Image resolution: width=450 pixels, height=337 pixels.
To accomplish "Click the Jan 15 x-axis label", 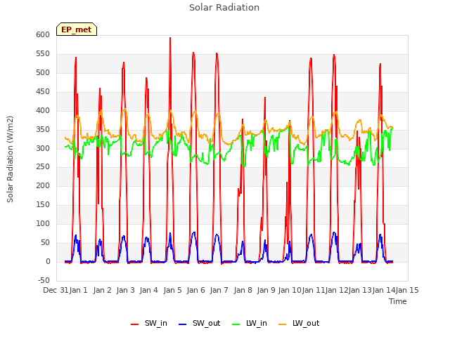I will click(407, 290).
